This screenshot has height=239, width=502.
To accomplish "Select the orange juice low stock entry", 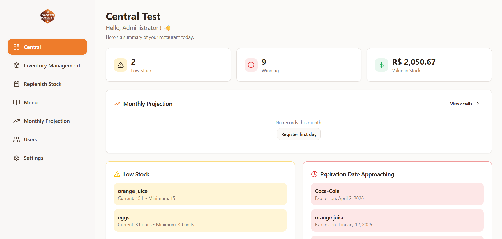I will tap(200, 194).
